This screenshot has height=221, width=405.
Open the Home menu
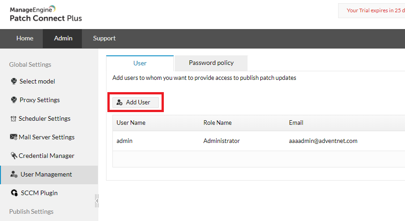[x=25, y=39]
